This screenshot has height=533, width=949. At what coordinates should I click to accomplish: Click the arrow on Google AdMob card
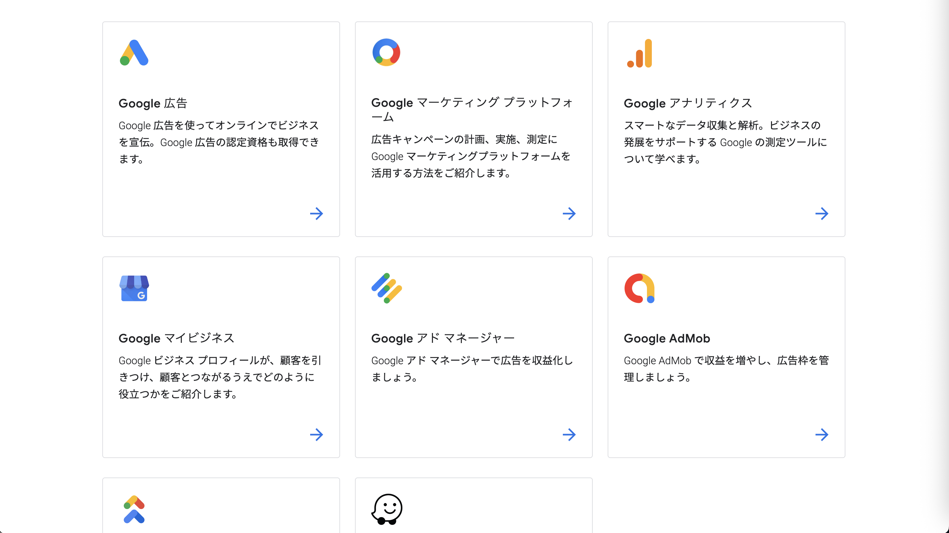[822, 435]
